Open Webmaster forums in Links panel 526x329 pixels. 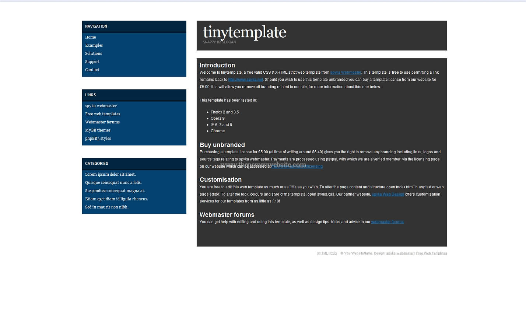click(x=102, y=122)
